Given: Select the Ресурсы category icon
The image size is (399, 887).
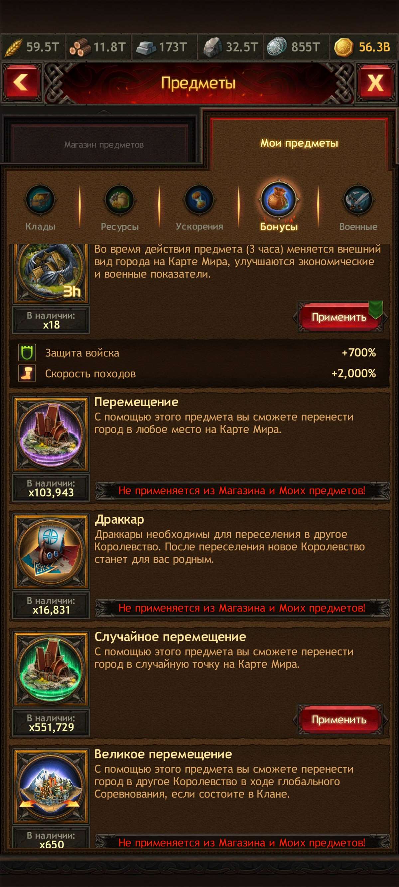Looking at the screenshot, I should click(x=119, y=200).
